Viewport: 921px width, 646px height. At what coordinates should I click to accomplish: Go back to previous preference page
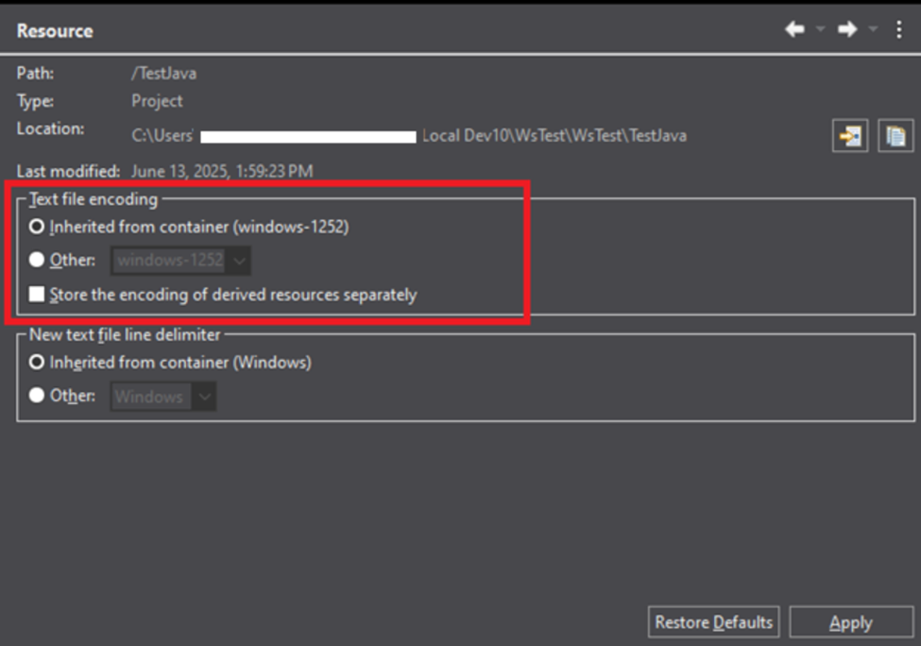[794, 30]
